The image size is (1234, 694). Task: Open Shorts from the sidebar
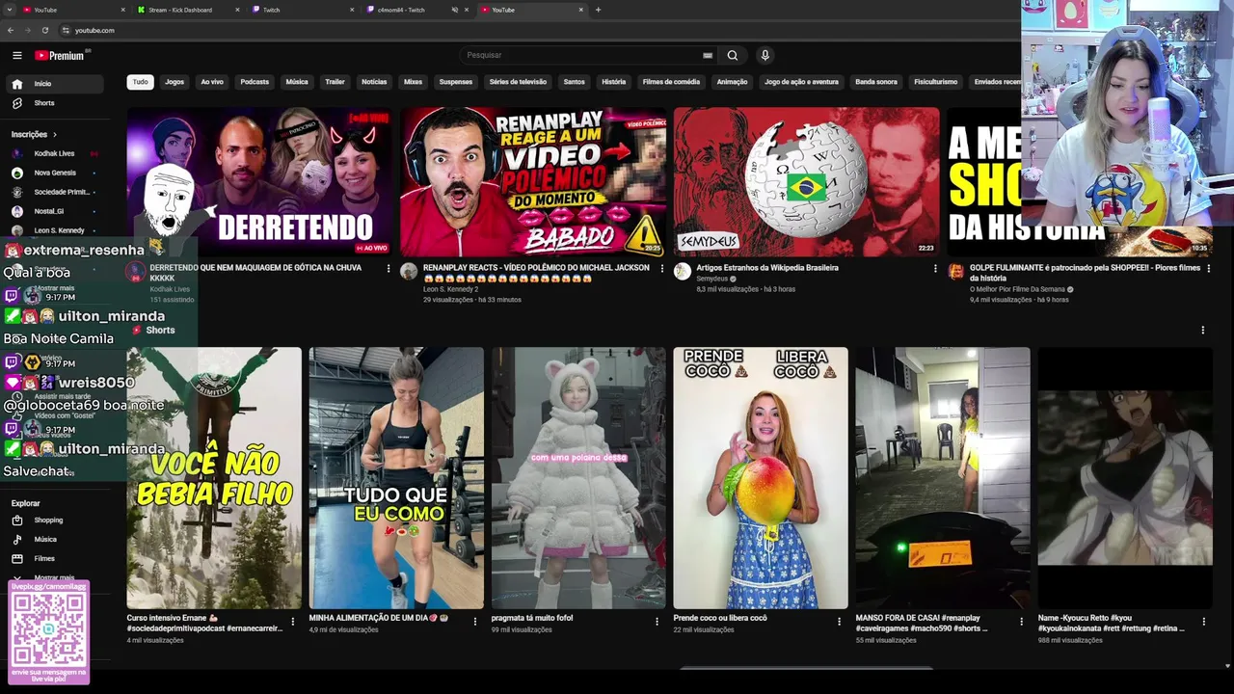[54, 103]
